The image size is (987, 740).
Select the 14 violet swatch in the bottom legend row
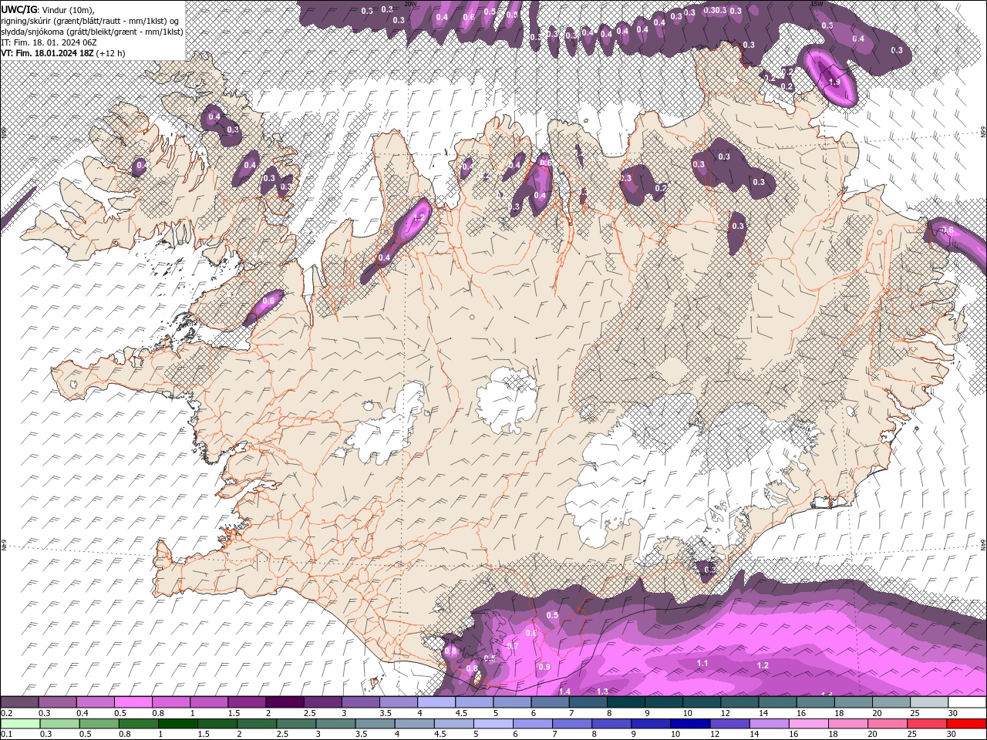(768, 724)
